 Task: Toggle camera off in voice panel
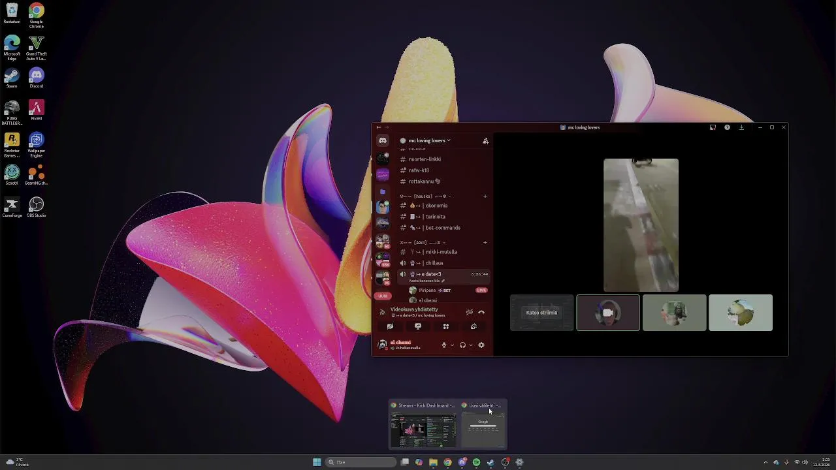point(390,326)
